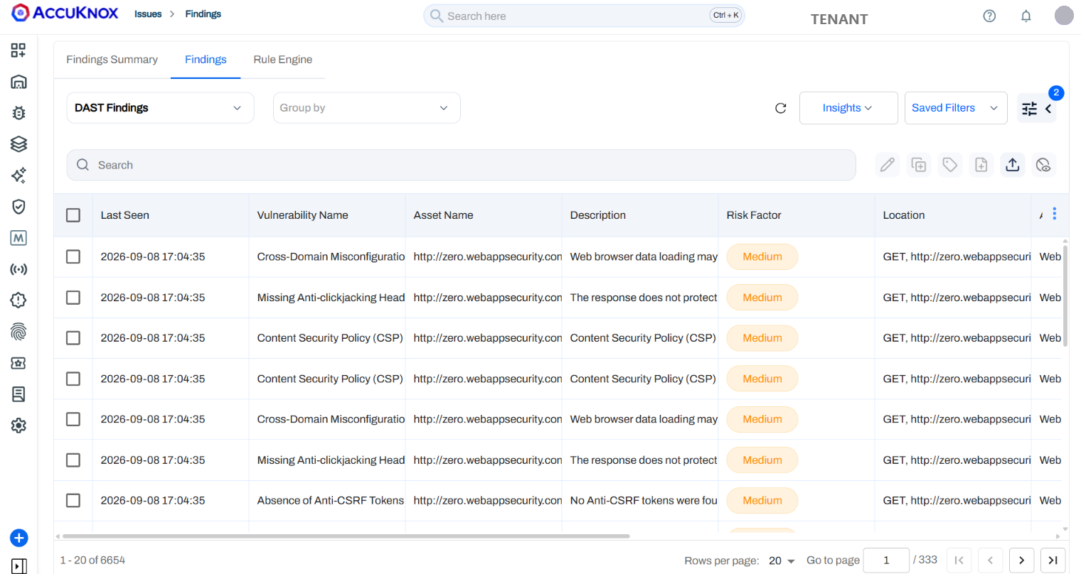Viewport: 1081px width, 574px height.
Task: Click the findings table Search field
Action: pos(461,165)
